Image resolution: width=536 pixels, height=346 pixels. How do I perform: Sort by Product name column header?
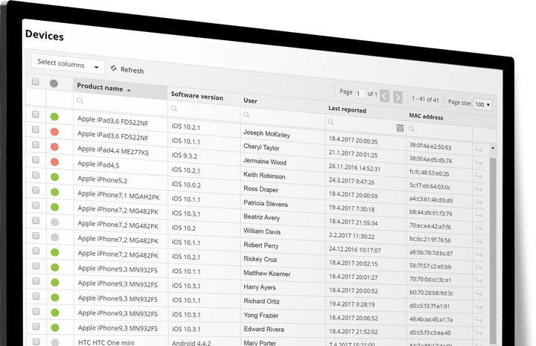click(100, 87)
